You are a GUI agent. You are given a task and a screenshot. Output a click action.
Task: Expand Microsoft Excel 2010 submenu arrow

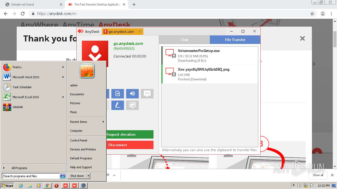pyautogui.click(x=63, y=97)
